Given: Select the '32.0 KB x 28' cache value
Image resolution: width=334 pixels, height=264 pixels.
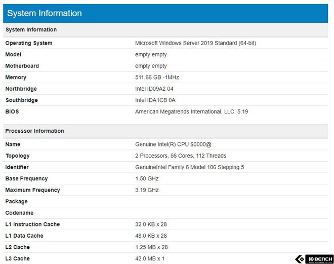Looking at the screenshot, I should pyautogui.click(x=151, y=224).
